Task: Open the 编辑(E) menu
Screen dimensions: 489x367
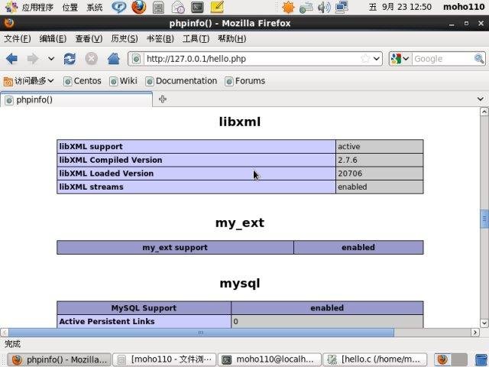Action: (53, 39)
